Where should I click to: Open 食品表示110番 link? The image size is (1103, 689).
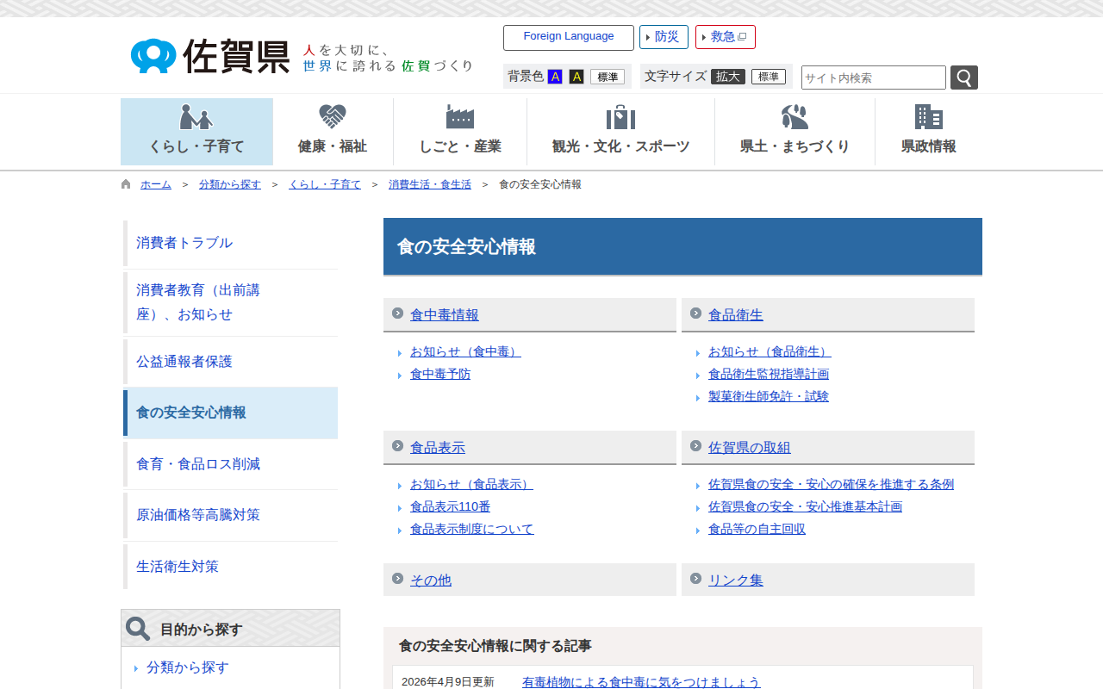coord(450,506)
